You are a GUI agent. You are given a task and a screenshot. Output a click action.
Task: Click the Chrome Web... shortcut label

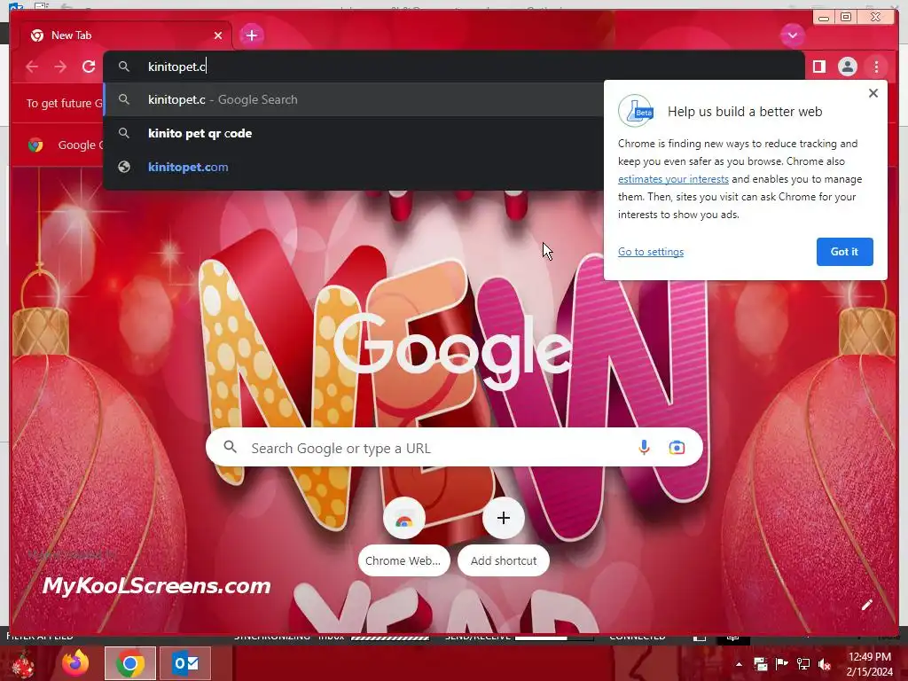(403, 560)
